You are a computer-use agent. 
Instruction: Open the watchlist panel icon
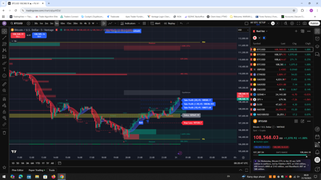pos(317,31)
